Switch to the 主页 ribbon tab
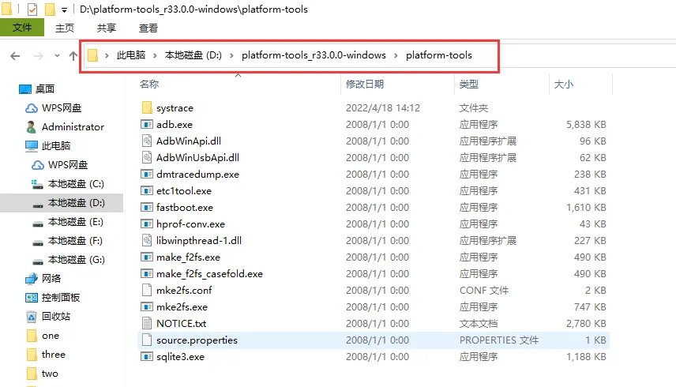676x387 pixels. click(65, 28)
